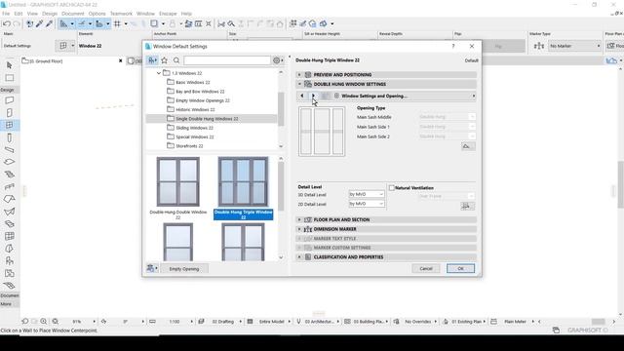Screen dimensions: 624x351
Task: Open the Main Sash Middle dropdown
Action: pos(447,117)
